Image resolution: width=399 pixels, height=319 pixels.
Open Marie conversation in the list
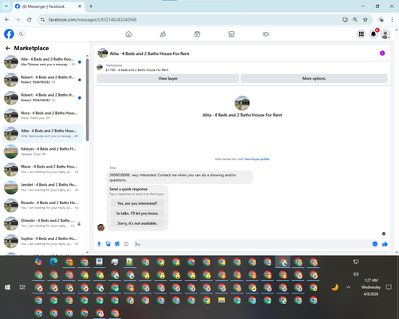tap(42, 169)
